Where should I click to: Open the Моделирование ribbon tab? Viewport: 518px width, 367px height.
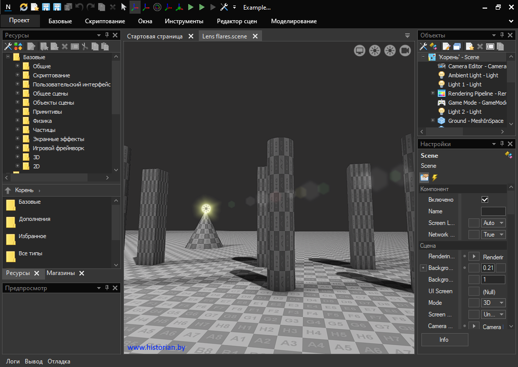click(x=294, y=21)
